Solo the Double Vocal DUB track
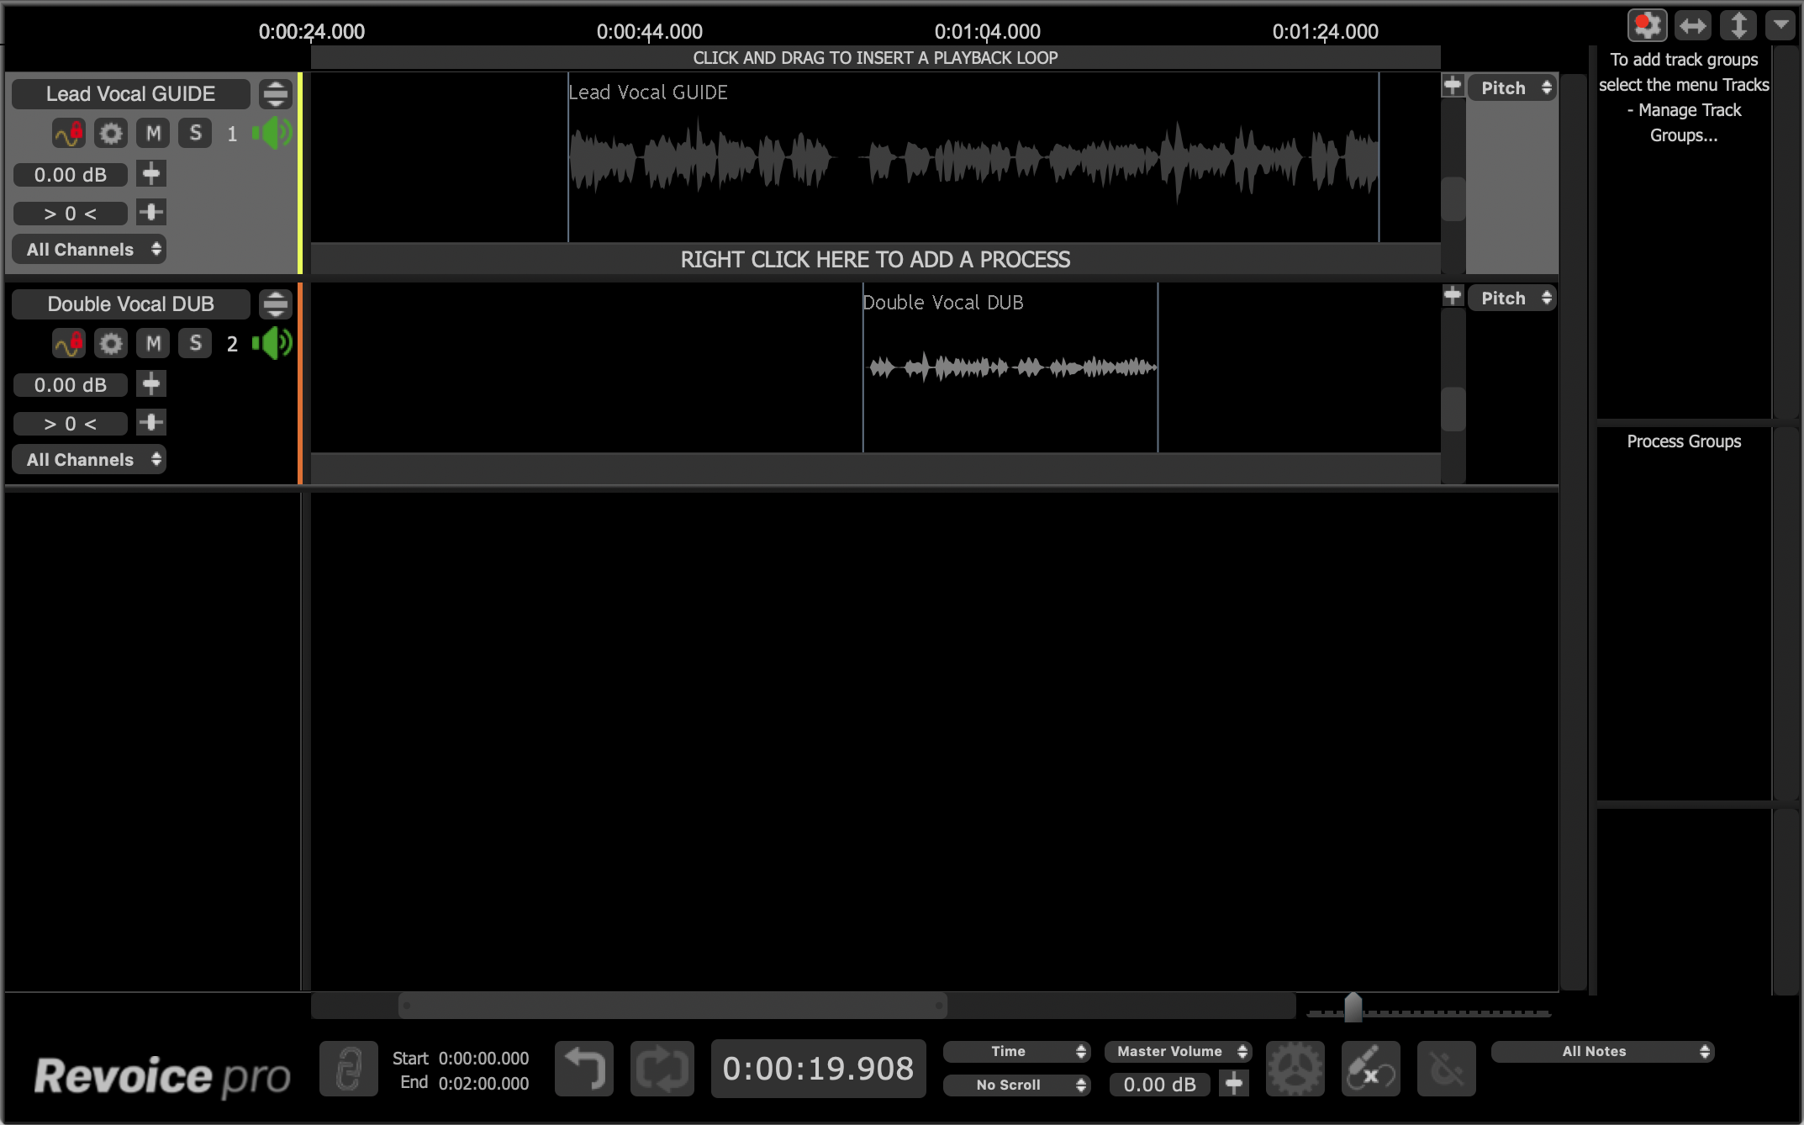This screenshot has width=1804, height=1125. (x=195, y=343)
